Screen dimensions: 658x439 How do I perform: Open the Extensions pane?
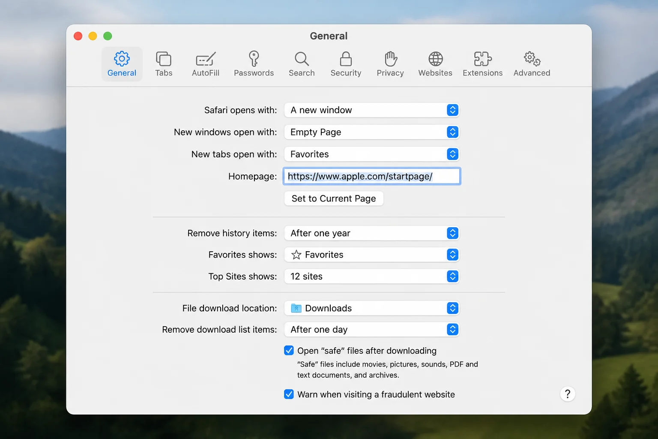[482, 64]
